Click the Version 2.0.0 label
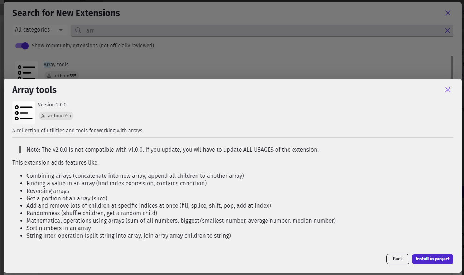This screenshot has width=464, height=275. 52,105
